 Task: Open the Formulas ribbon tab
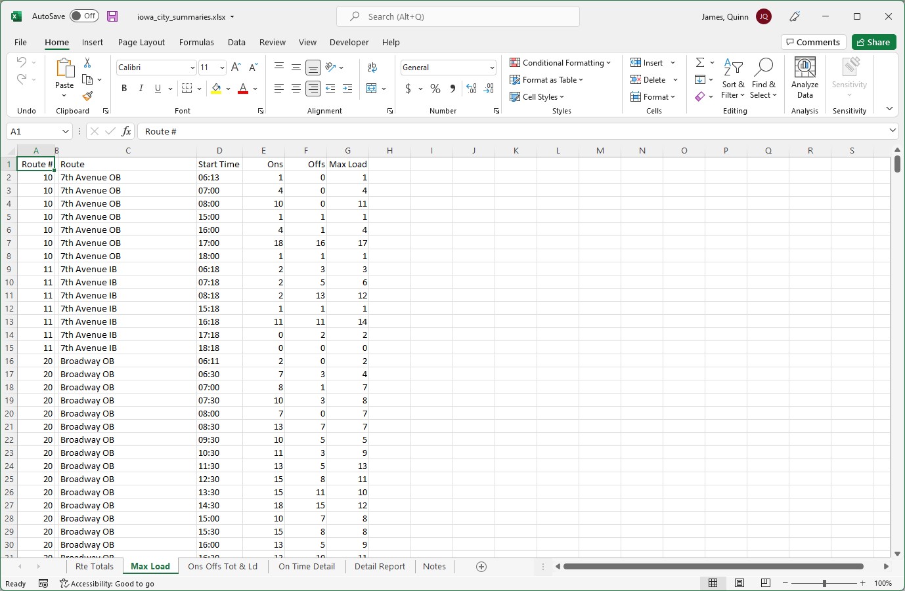pos(196,42)
